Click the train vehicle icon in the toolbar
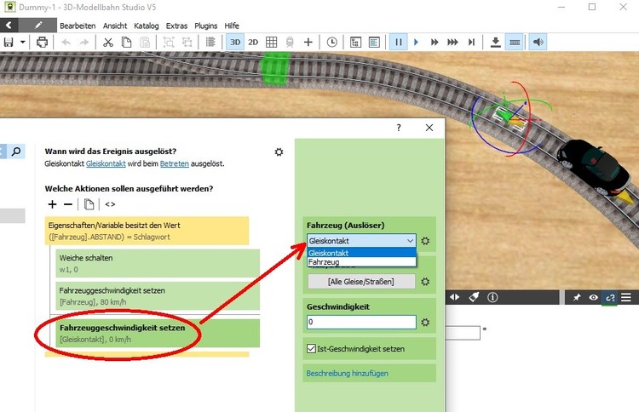The height and width of the screenshot is (412, 639). (290, 42)
